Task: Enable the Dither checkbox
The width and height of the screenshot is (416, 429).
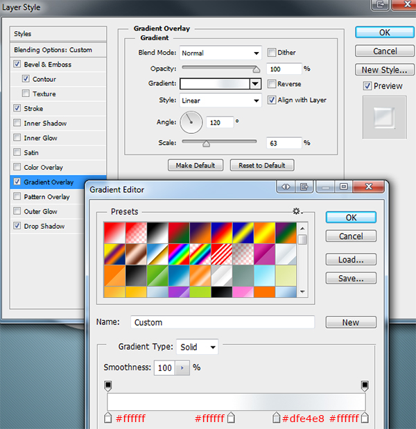Action: click(x=272, y=52)
